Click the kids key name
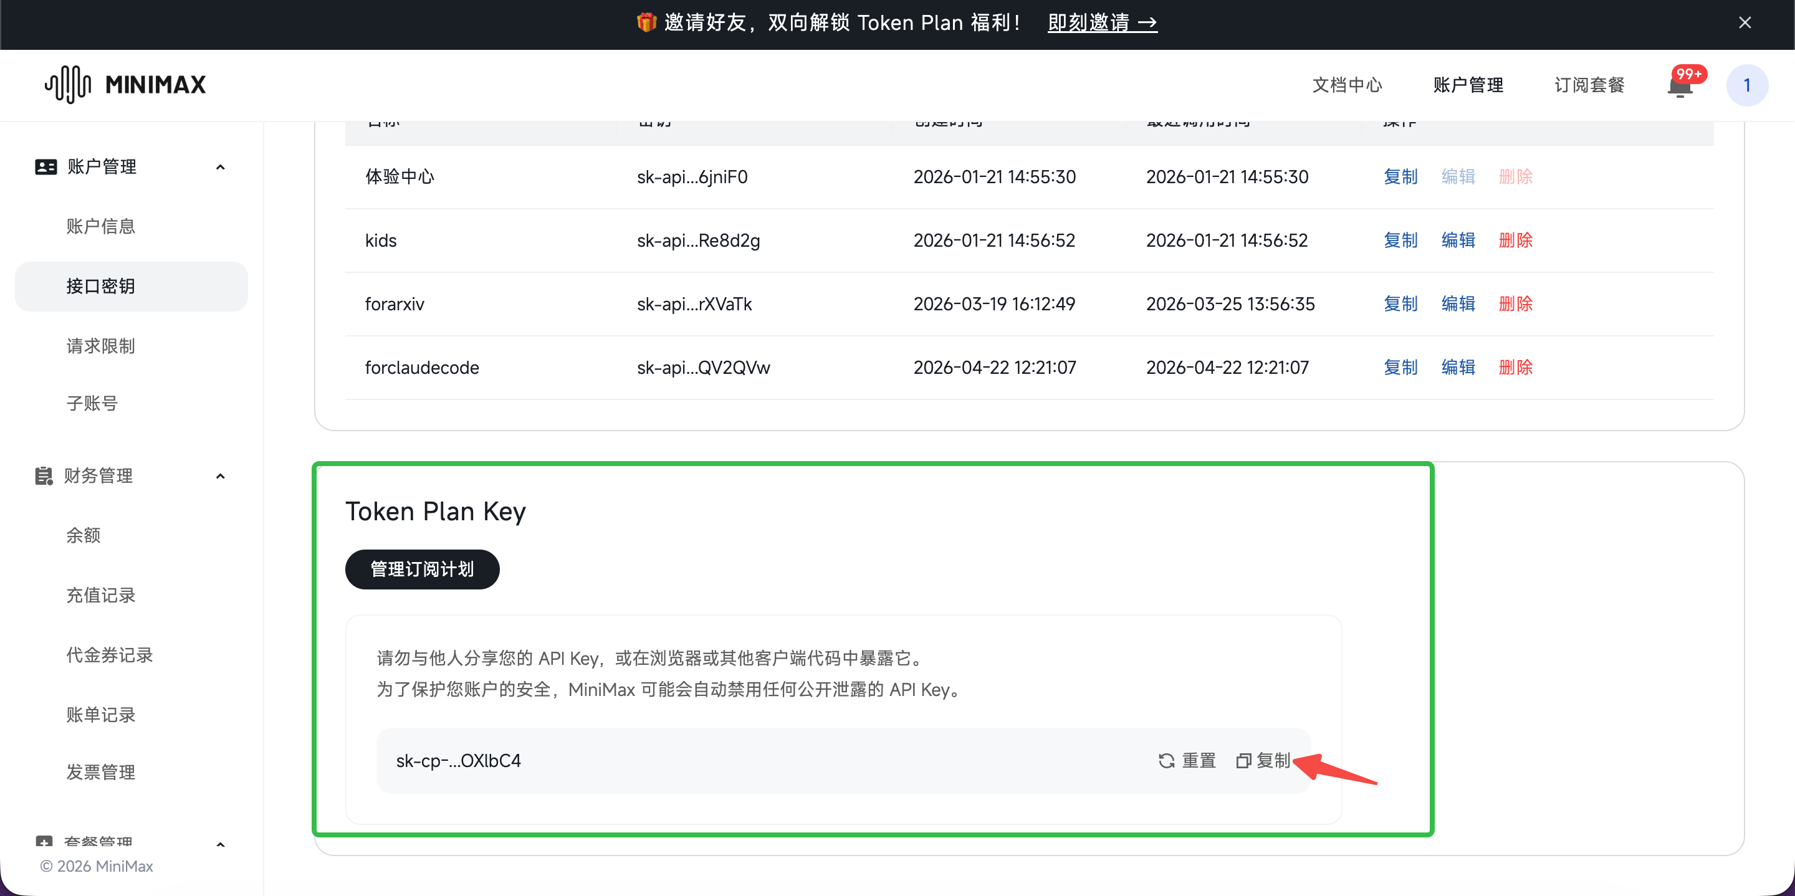Screen dimensions: 1795x896 pyautogui.click(x=381, y=241)
